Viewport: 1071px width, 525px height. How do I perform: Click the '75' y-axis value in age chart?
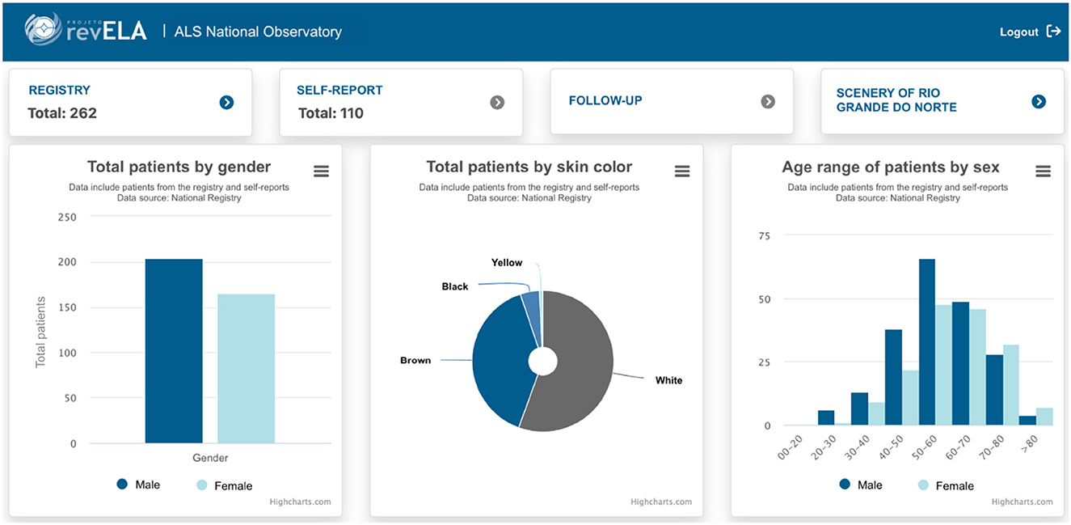point(765,236)
